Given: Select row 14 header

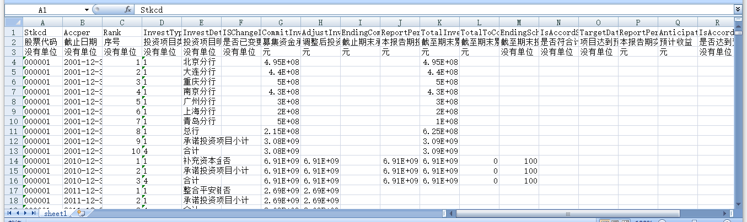Looking at the screenshot, I should (x=14, y=161).
